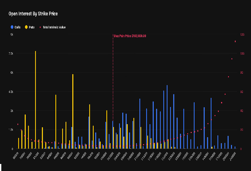
Task: Click the leftmost red intrinsic value marker
Action: [x=18, y=124]
